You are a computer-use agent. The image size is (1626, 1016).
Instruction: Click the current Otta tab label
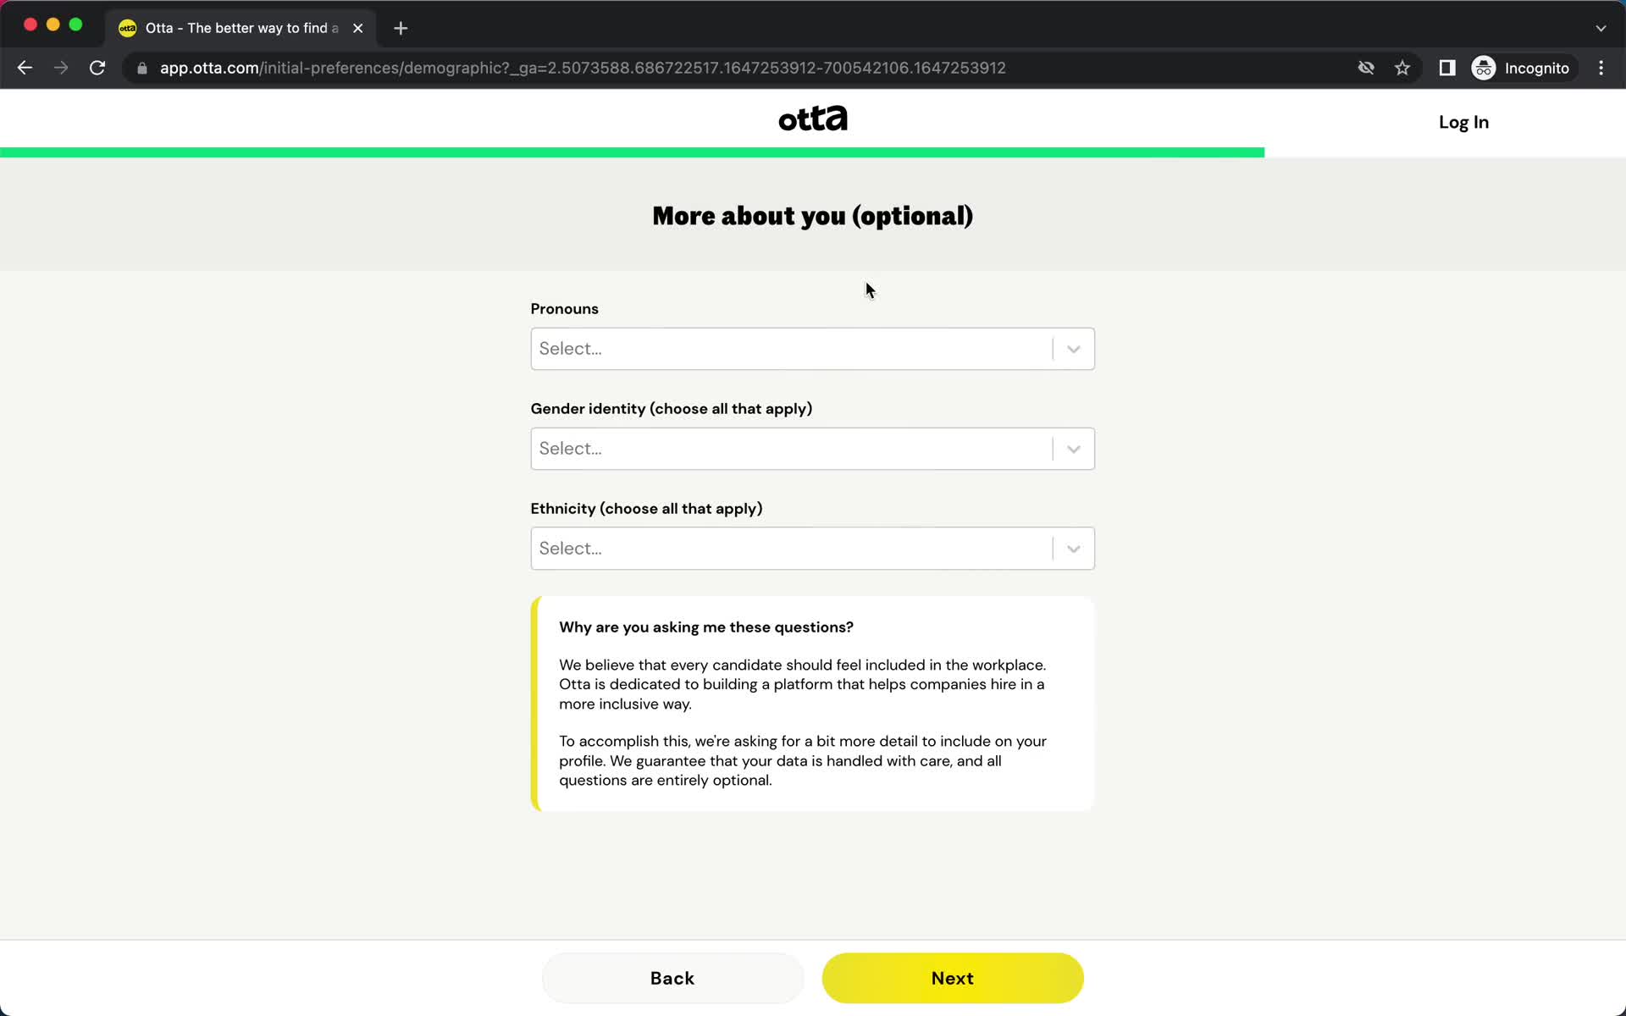pos(232,27)
